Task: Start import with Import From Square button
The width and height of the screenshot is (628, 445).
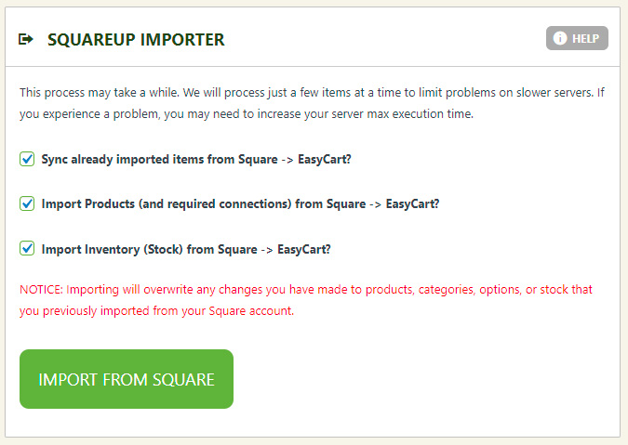Action: pos(127,379)
